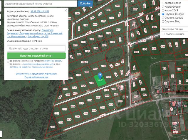Click the email input for report
The width and height of the screenshot is (188, 140).
(36, 48)
